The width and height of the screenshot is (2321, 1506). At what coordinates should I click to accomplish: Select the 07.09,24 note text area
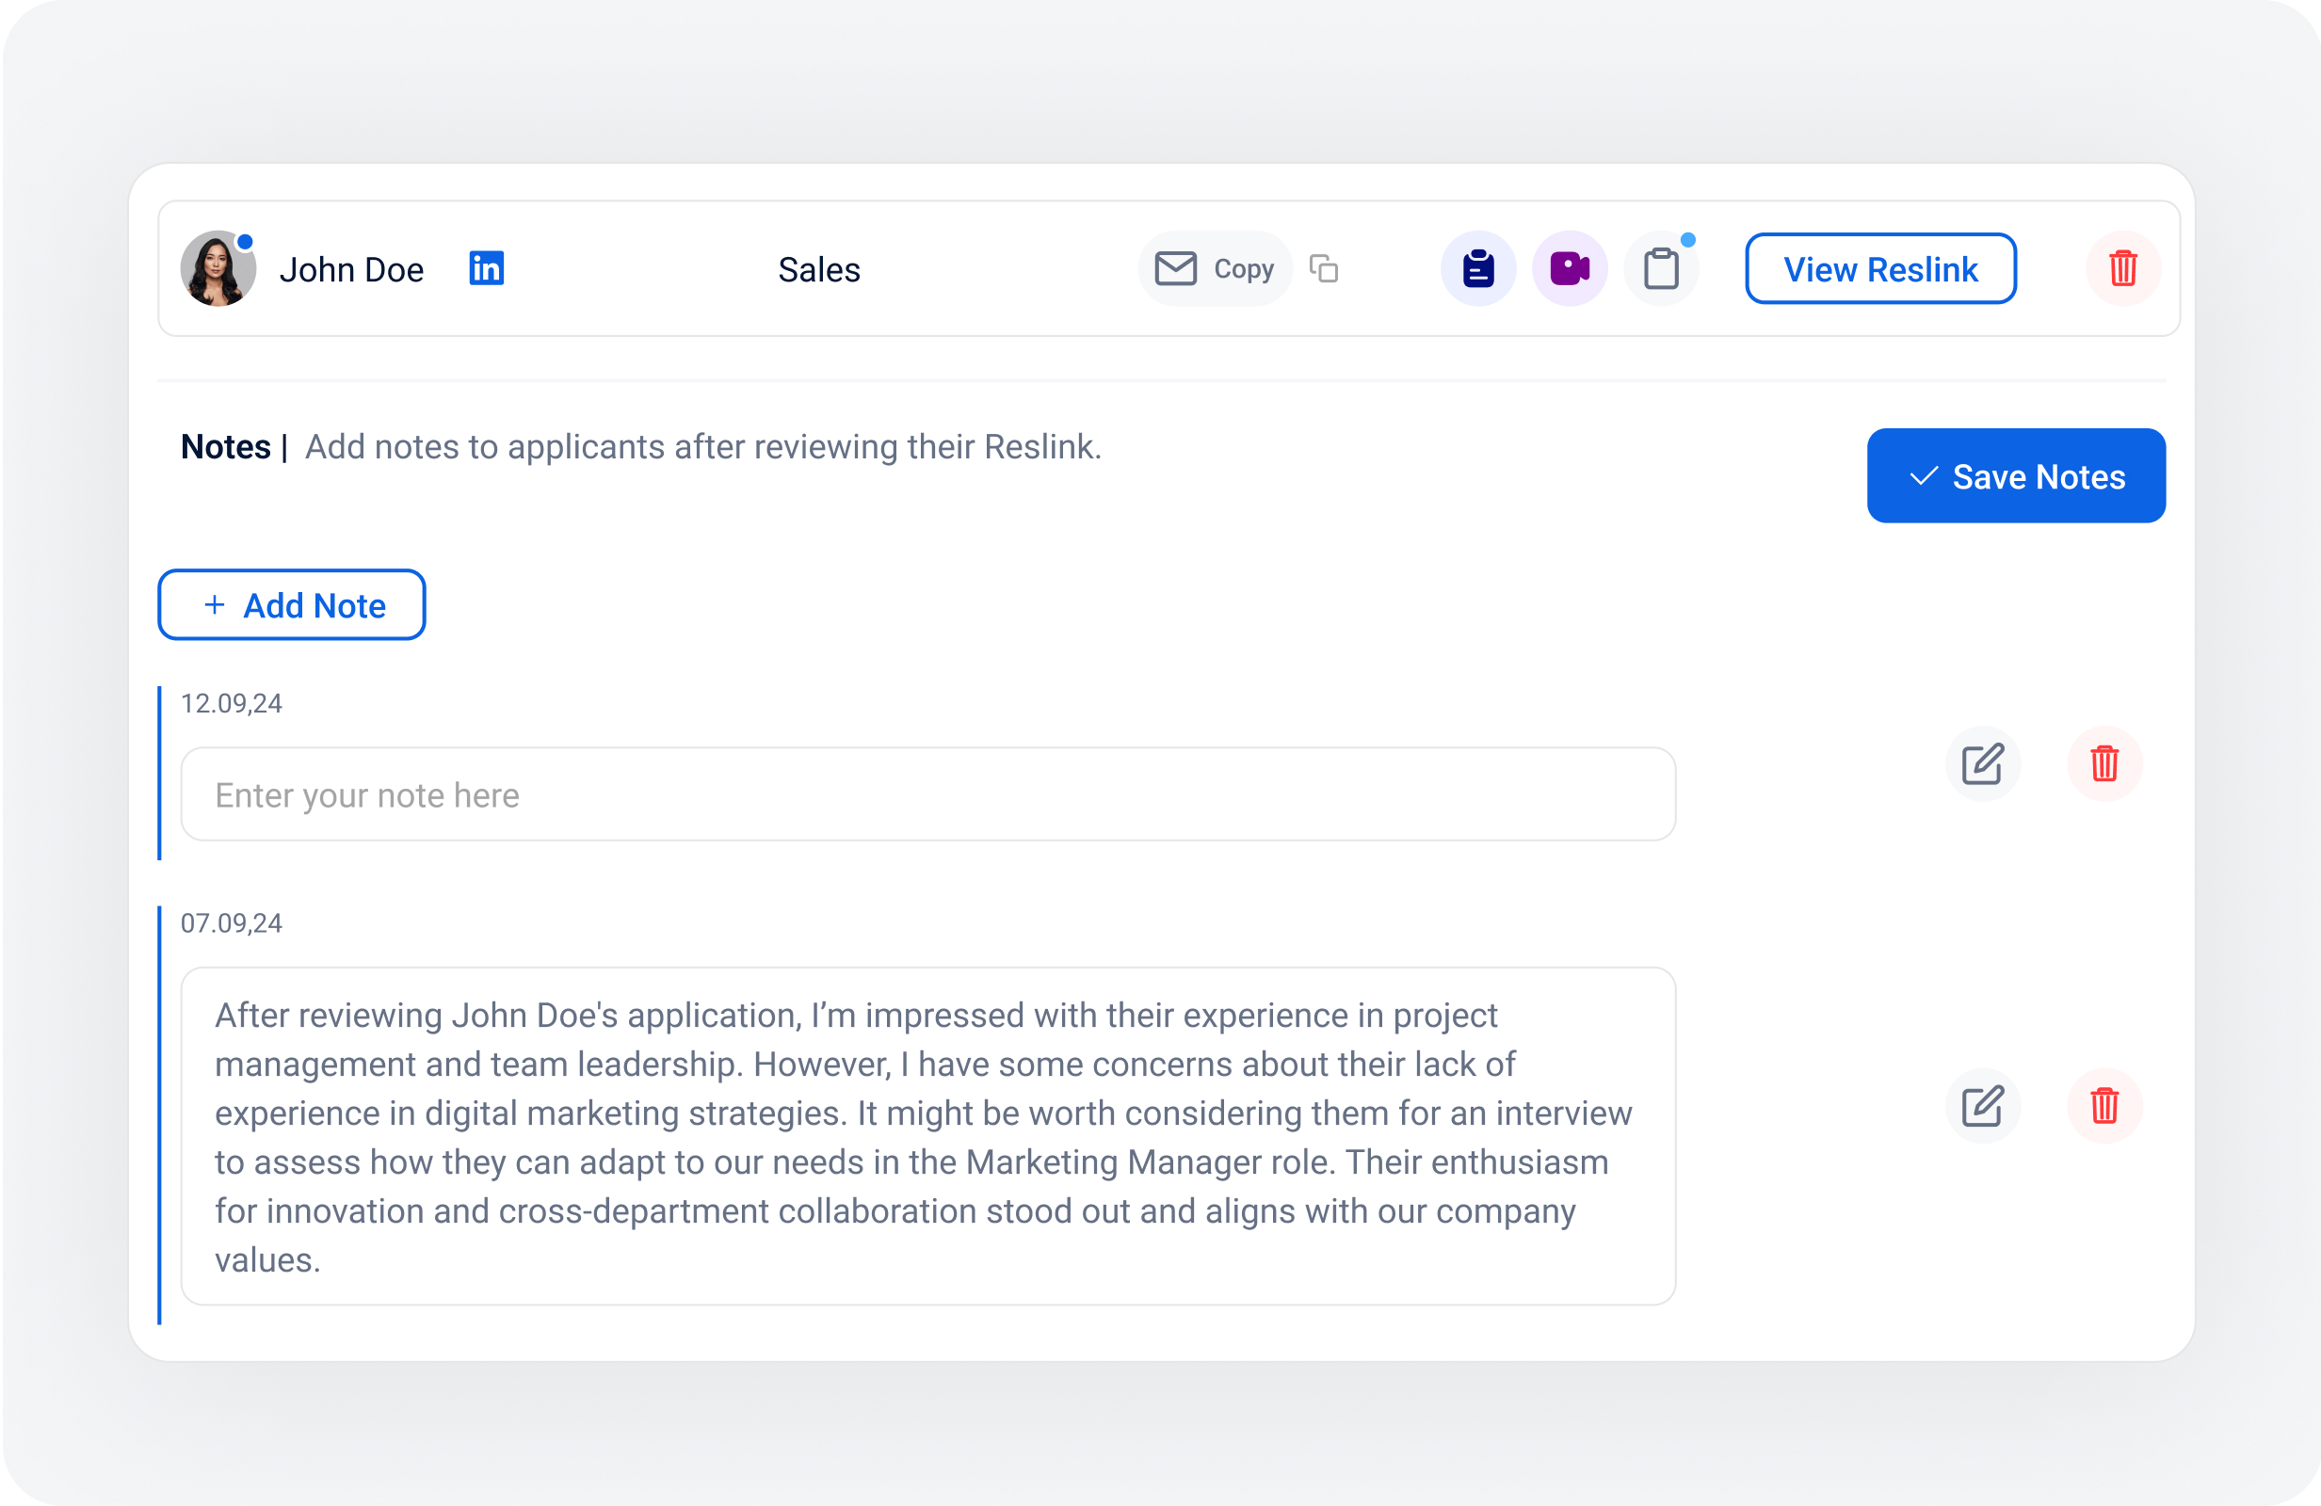pos(927,1135)
